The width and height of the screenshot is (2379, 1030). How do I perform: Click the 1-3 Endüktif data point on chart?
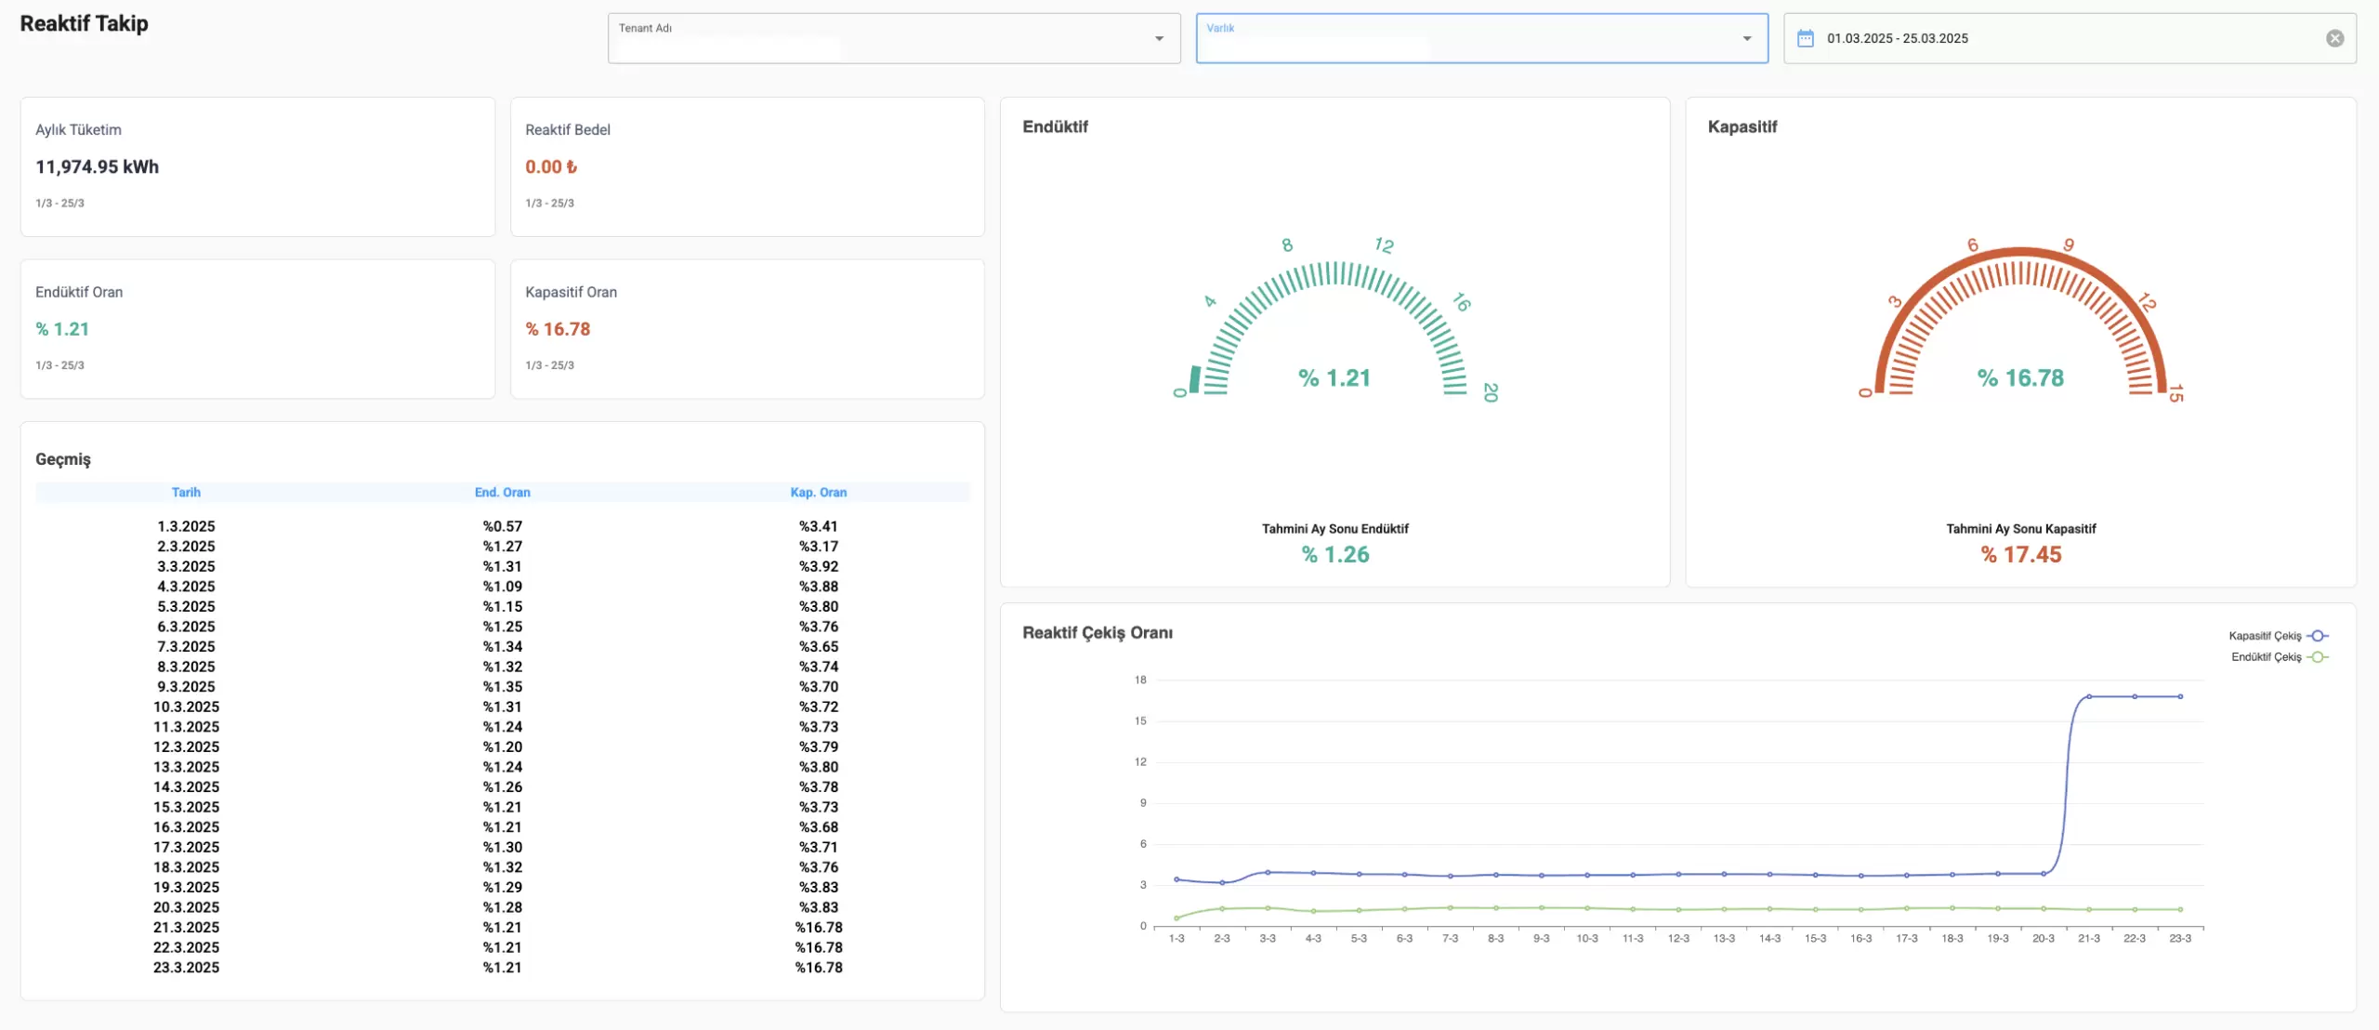pyautogui.click(x=1176, y=918)
